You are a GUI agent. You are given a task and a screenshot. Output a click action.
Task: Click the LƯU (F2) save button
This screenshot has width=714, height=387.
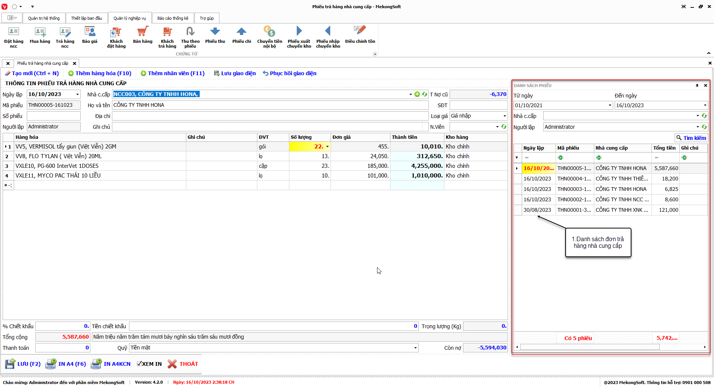[23, 364]
